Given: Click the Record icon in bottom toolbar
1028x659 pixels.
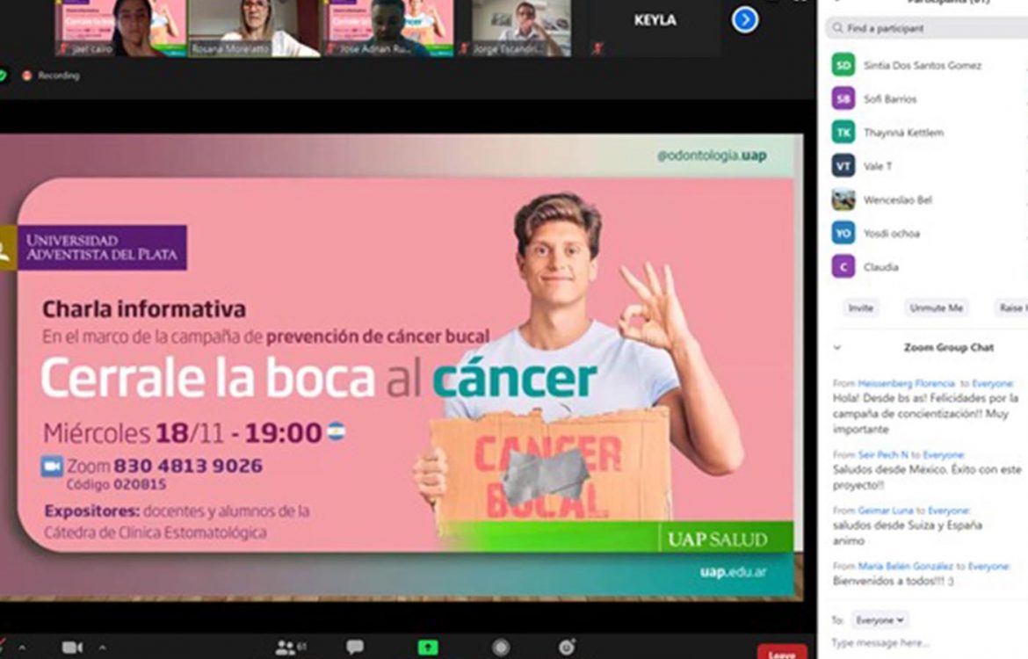Looking at the screenshot, I should (501, 648).
